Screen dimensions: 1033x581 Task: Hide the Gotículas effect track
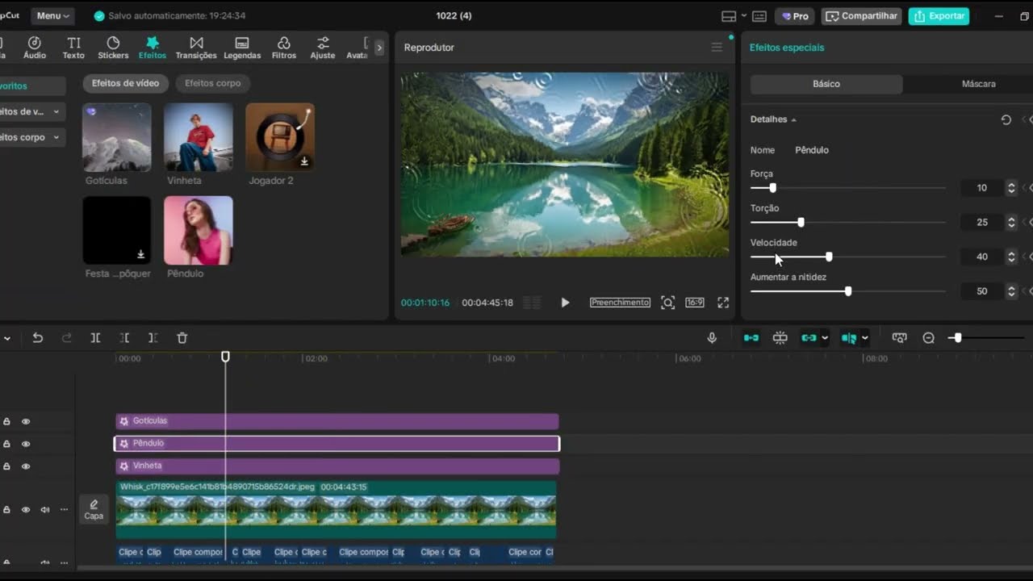(26, 421)
